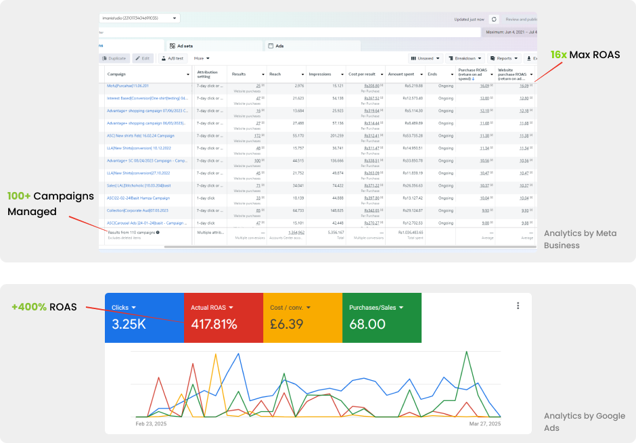Viewport: 636px width, 443px height.
Task: Switch to the Ad sets tab
Action: point(185,46)
